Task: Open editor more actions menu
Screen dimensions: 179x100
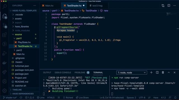Action: 175,6
